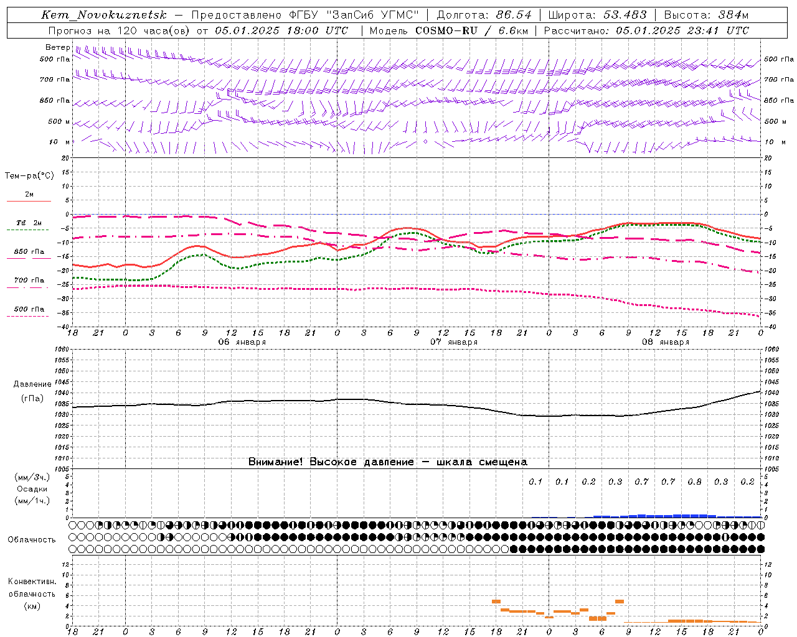Click the 'Тем-ра(°C)' temperature label
The height and width of the screenshot is (637, 797).
point(29,175)
